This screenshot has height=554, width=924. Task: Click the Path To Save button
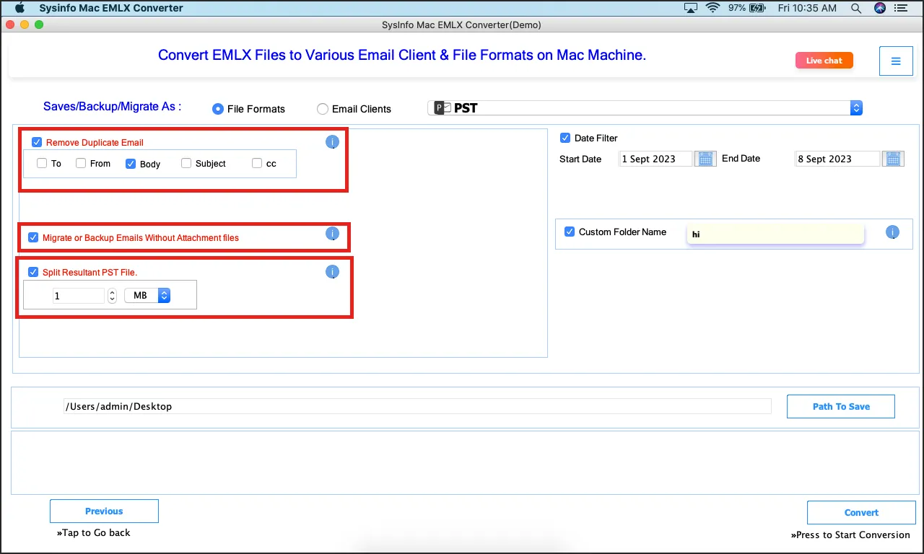[x=841, y=406]
